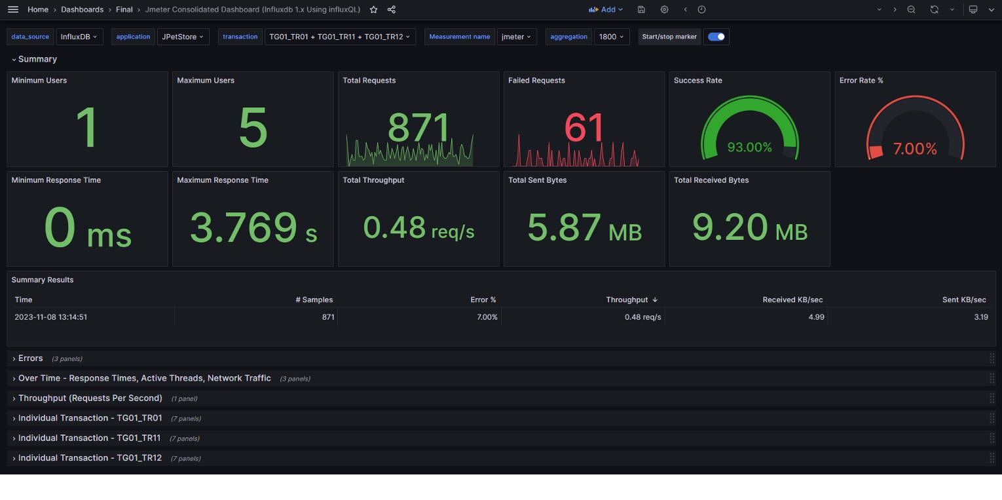Image resolution: width=1002 pixels, height=500 pixels.
Task: Open the data_source InfluxDB dropdown
Action: click(x=79, y=37)
